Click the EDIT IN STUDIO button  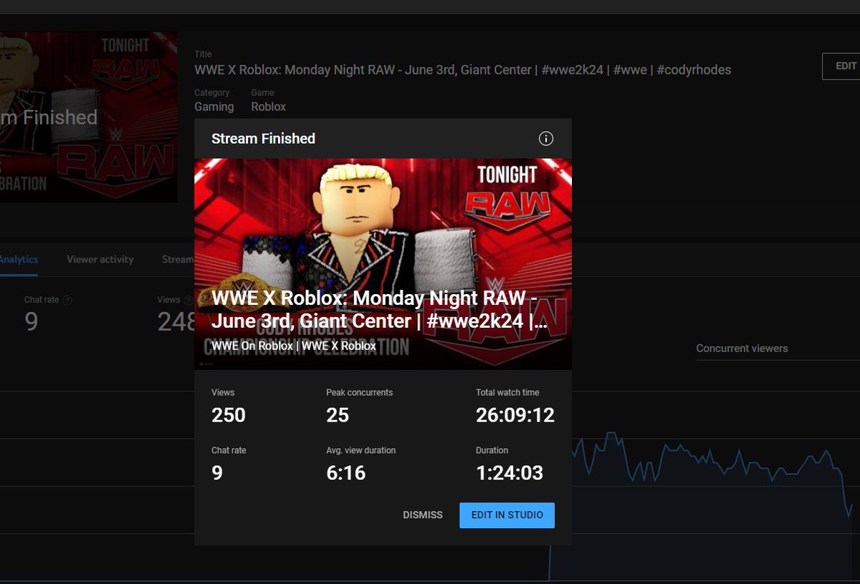tap(507, 515)
